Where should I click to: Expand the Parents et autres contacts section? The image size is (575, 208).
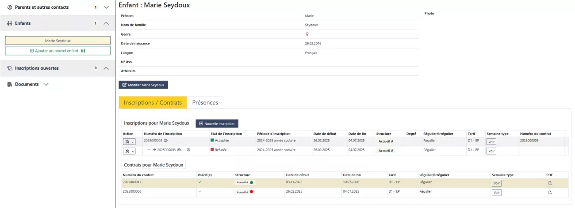click(x=106, y=7)
